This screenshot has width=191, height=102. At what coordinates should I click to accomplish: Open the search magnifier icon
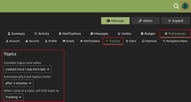[176, 6]
